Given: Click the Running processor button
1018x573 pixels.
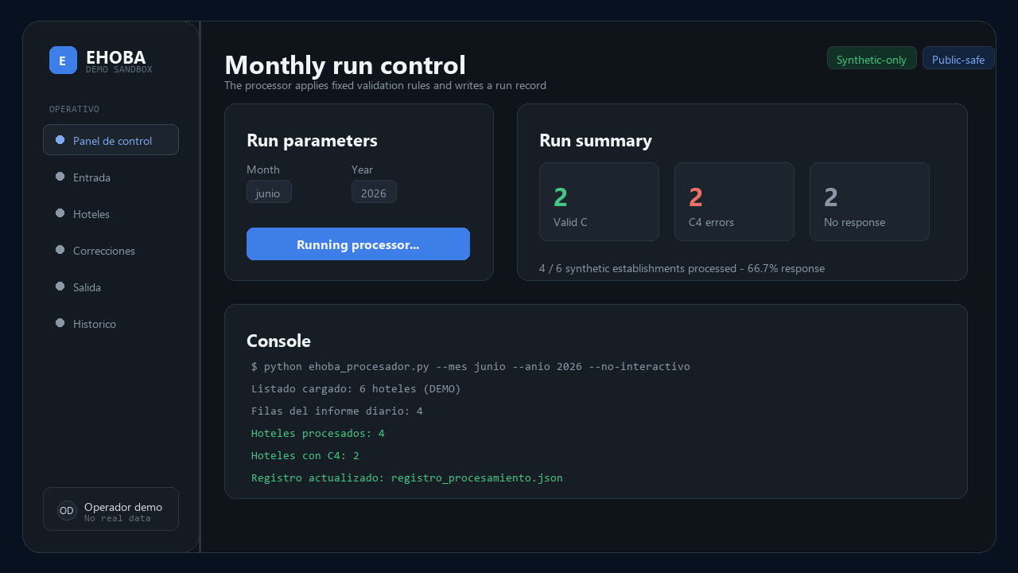Looking at the screenshot, I should [358, 244].
